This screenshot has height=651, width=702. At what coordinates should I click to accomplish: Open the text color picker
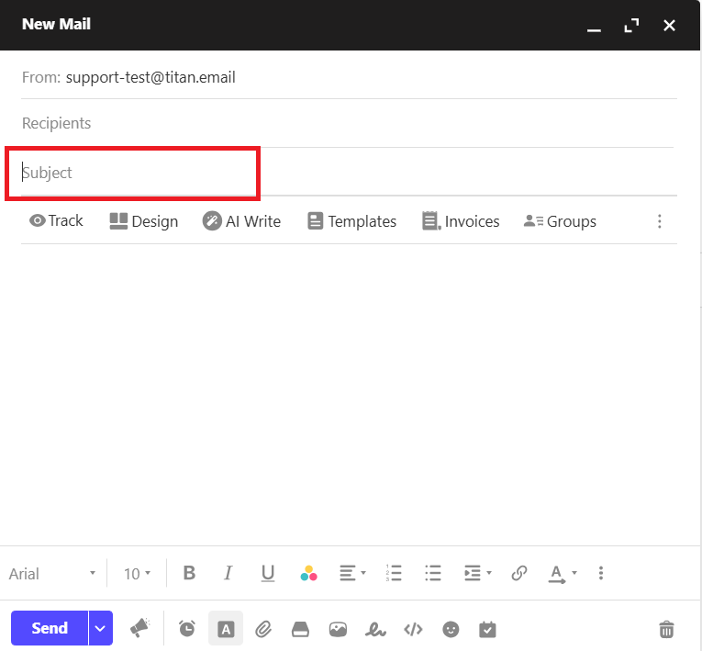pyautogui.click(x=309, y=574)
